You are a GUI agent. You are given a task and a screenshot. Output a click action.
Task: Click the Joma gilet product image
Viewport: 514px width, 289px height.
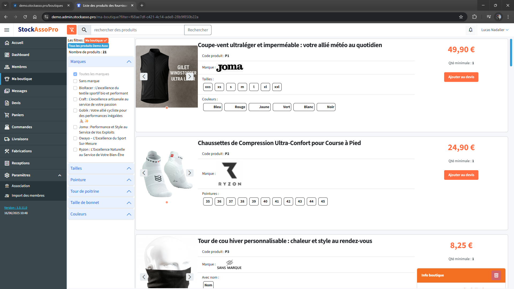pos(167,77)
